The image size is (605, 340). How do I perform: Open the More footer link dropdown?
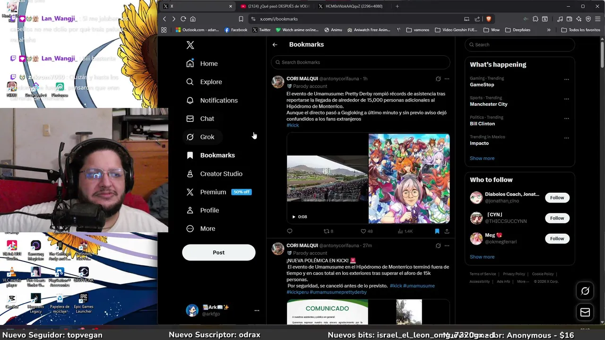[x=523, y=281]
